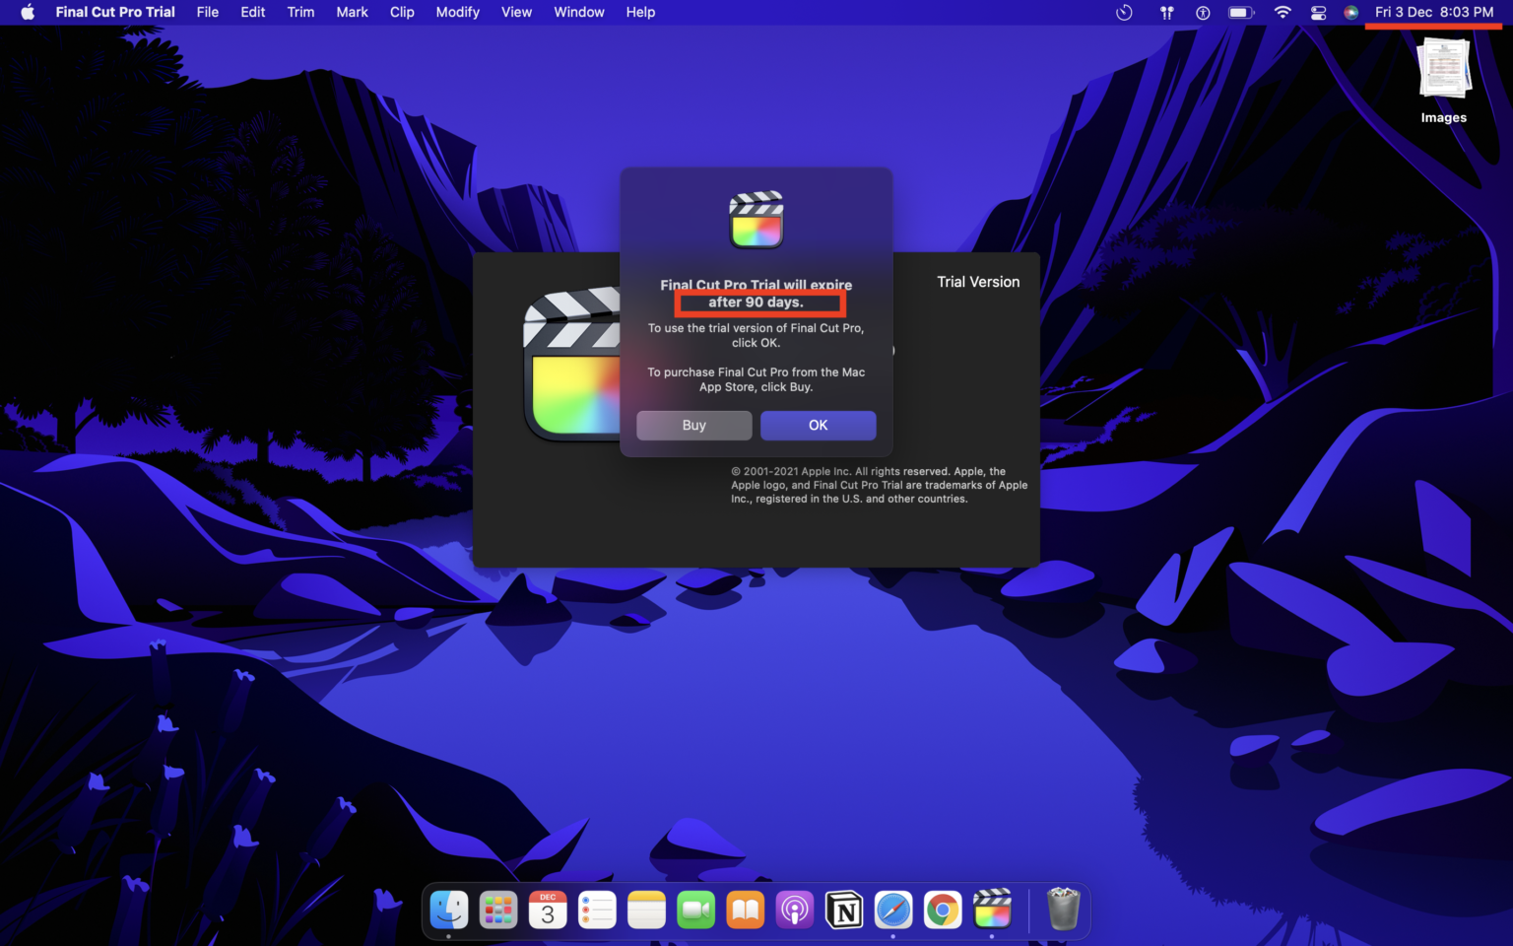Open Google Chrome in the Dock
Screen dimensions: 1513x946
(943, 909)
